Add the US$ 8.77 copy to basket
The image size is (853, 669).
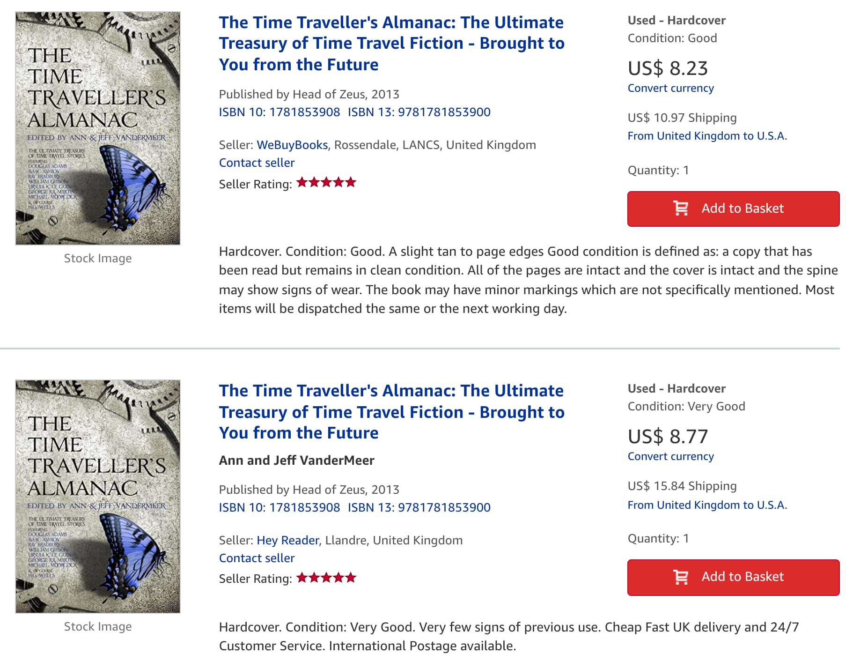733,578
